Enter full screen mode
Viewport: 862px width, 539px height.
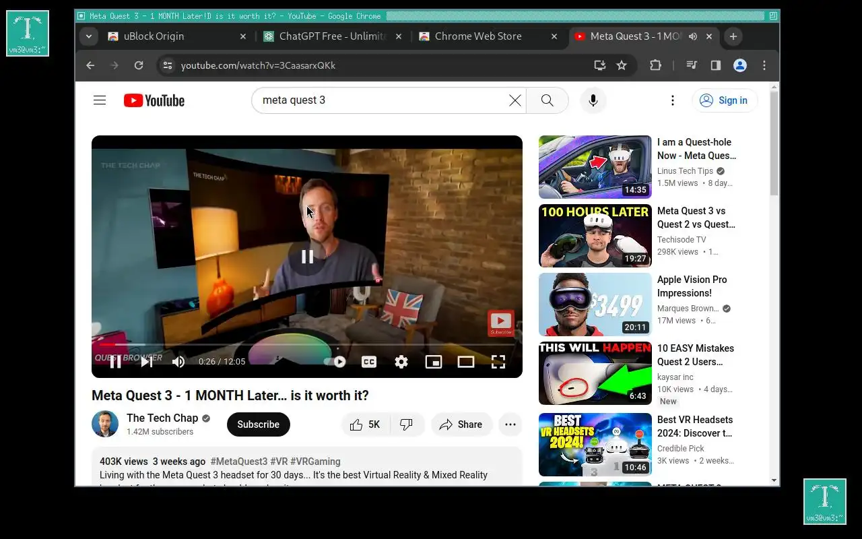point(498,362)
